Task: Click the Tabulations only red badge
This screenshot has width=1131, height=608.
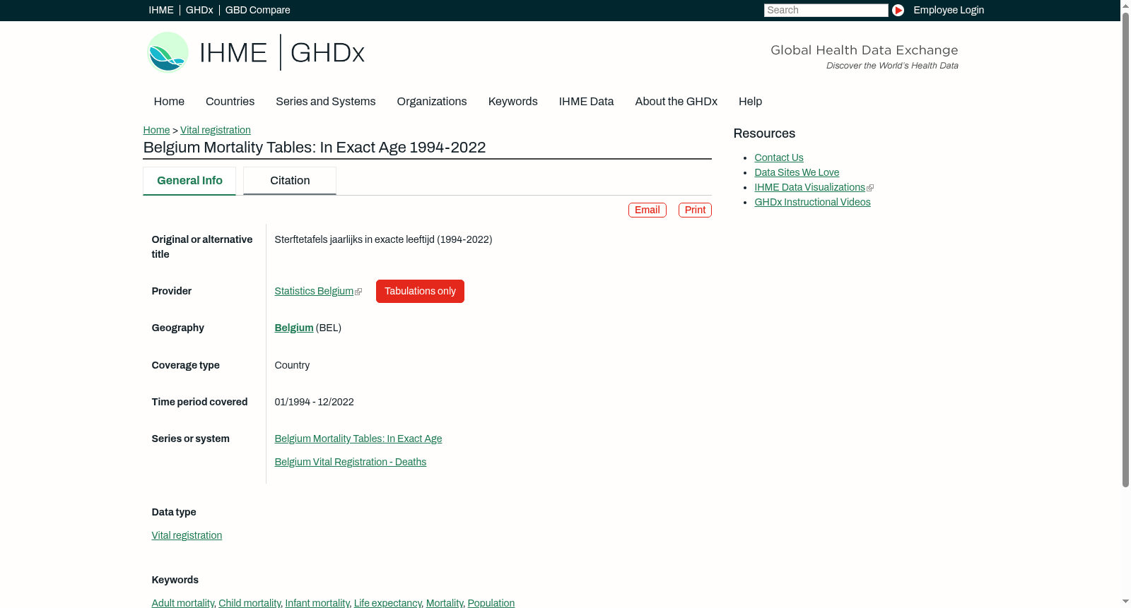Action: click(x=420, y=291)
